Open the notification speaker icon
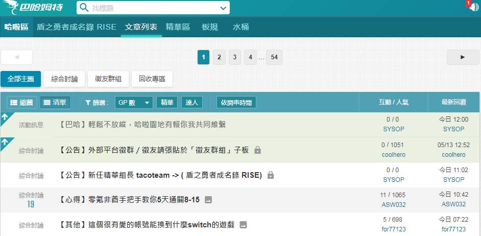Image resolution: width=481 pixels, height=236 pixels. point(474,7)
